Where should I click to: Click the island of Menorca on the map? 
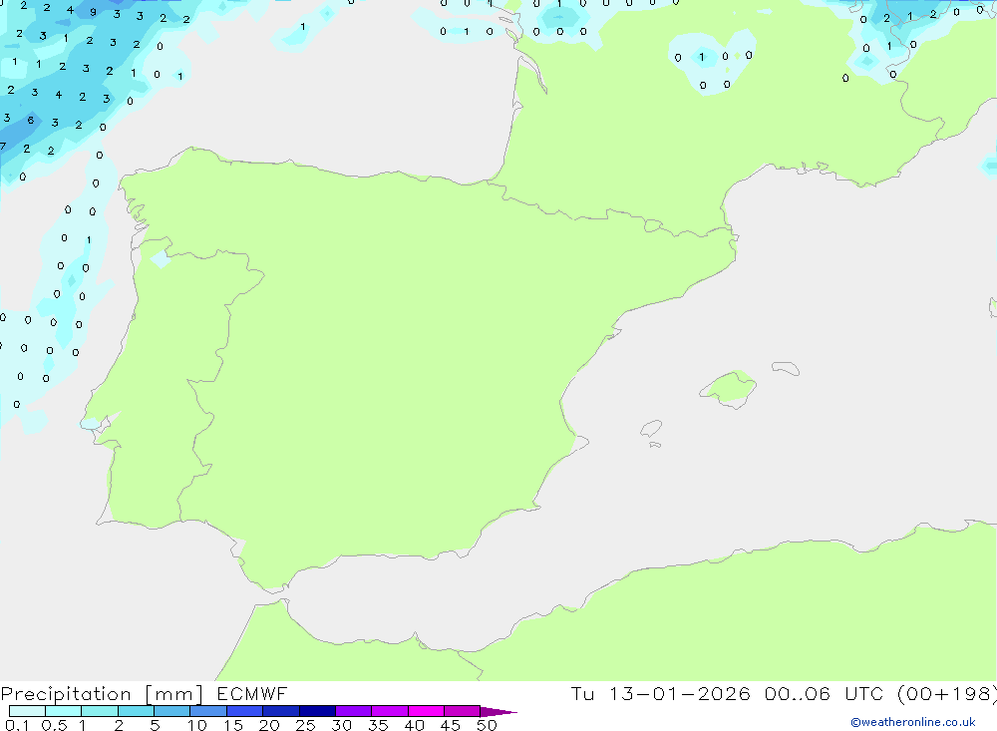pyautogui.click(x=786, y=368)
